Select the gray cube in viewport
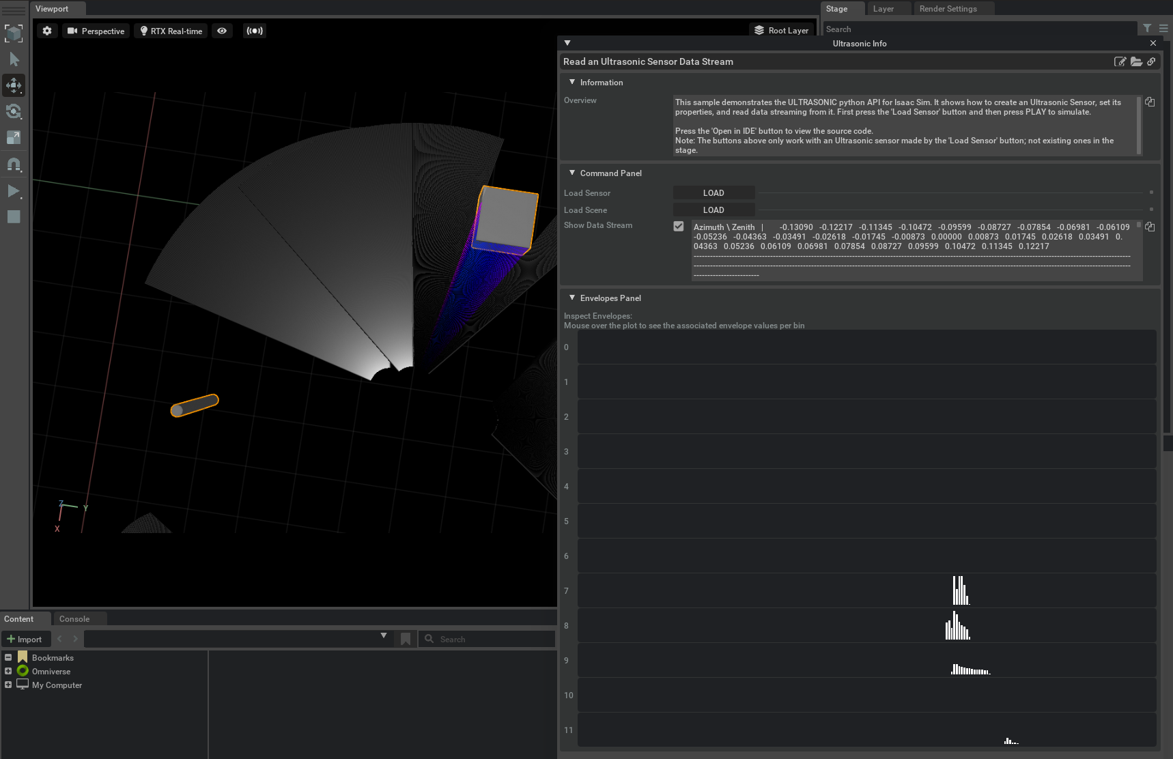Screen dimensions: 1173x759 507,218
